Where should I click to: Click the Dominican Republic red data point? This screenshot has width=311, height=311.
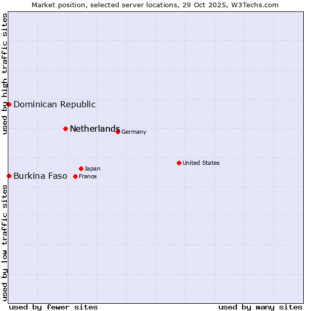[x=9, y=104]
